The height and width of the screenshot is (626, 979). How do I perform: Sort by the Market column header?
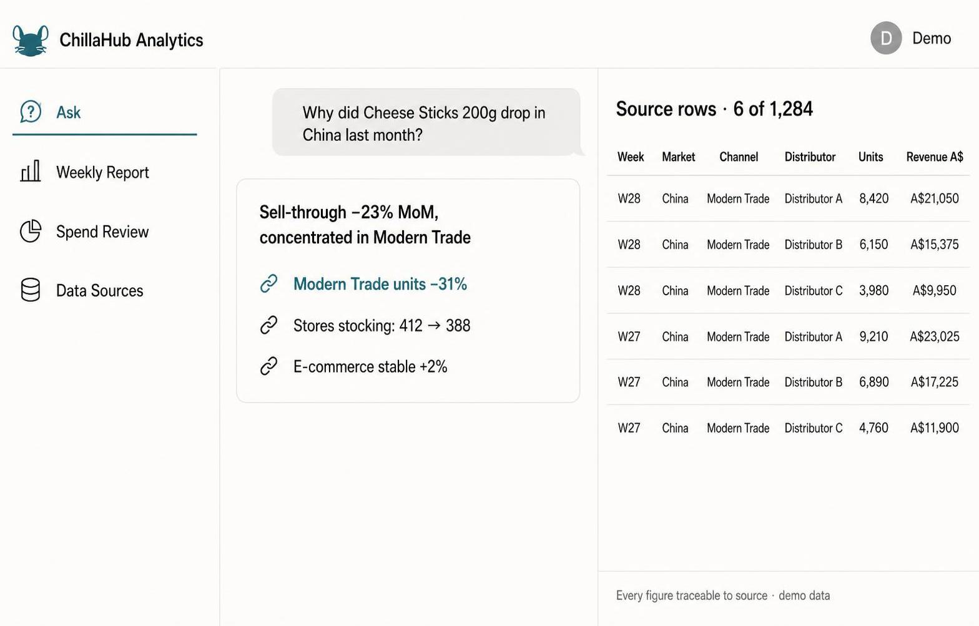point(678,157)
